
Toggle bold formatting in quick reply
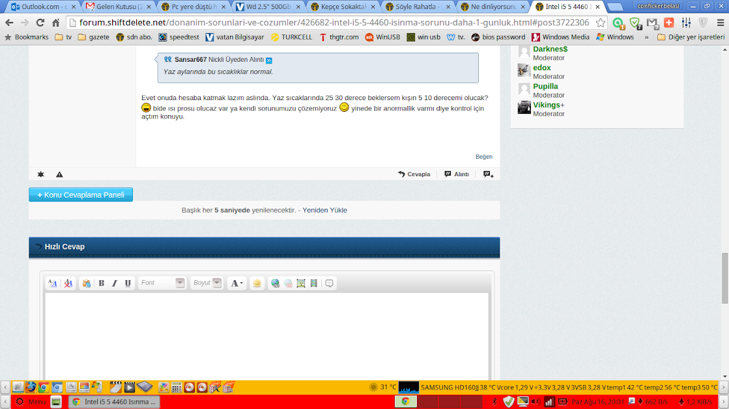coord(102,284)
